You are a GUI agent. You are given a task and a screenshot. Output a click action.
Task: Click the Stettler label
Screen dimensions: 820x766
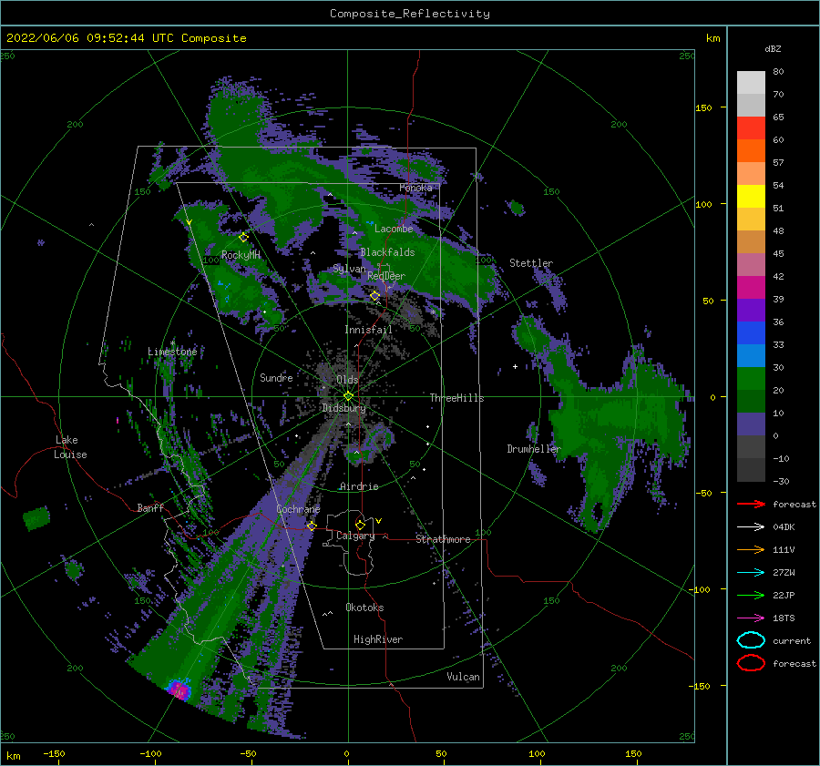point(531,263)
